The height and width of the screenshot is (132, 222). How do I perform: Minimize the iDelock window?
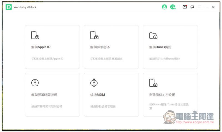point(206,7)
